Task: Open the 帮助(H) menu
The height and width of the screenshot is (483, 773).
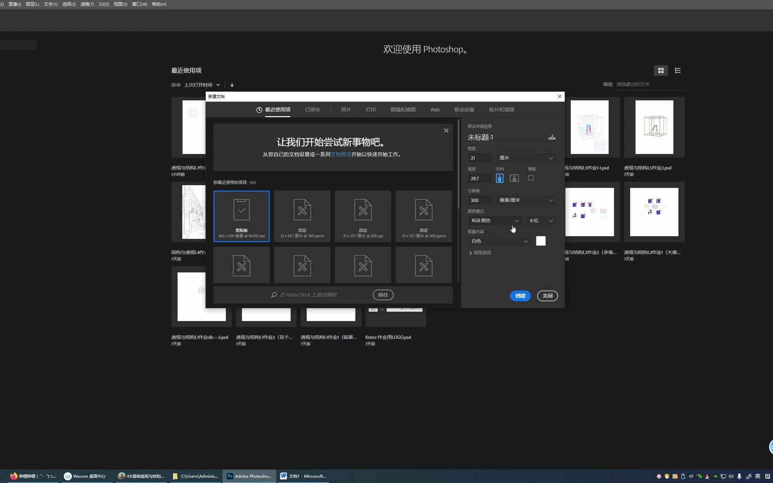Action: 159,4
